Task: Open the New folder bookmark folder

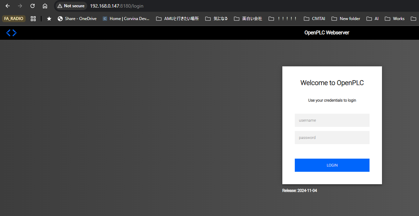Action: click(346, 19)
